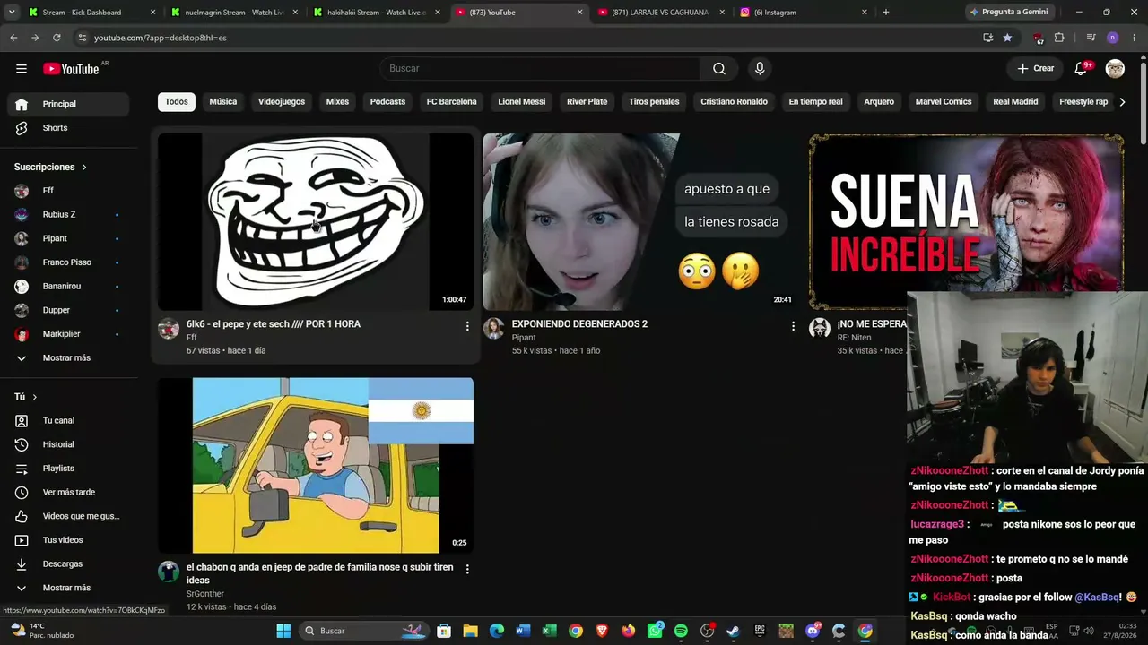Go back with the browser back arrow
1148x645 pixels.
(x=13, y=38)
